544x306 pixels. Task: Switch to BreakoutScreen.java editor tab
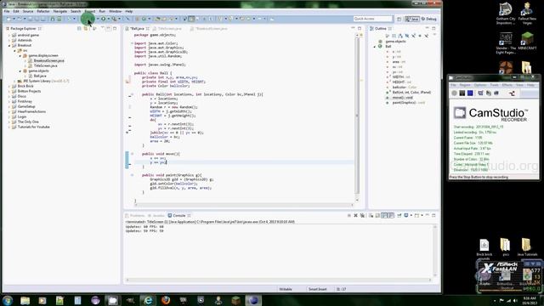(x=211, y=28)
